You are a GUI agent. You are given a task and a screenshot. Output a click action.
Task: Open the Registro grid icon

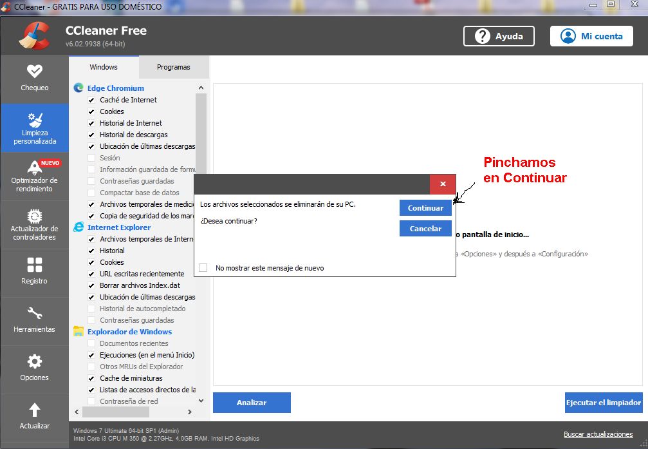[35, 265]
